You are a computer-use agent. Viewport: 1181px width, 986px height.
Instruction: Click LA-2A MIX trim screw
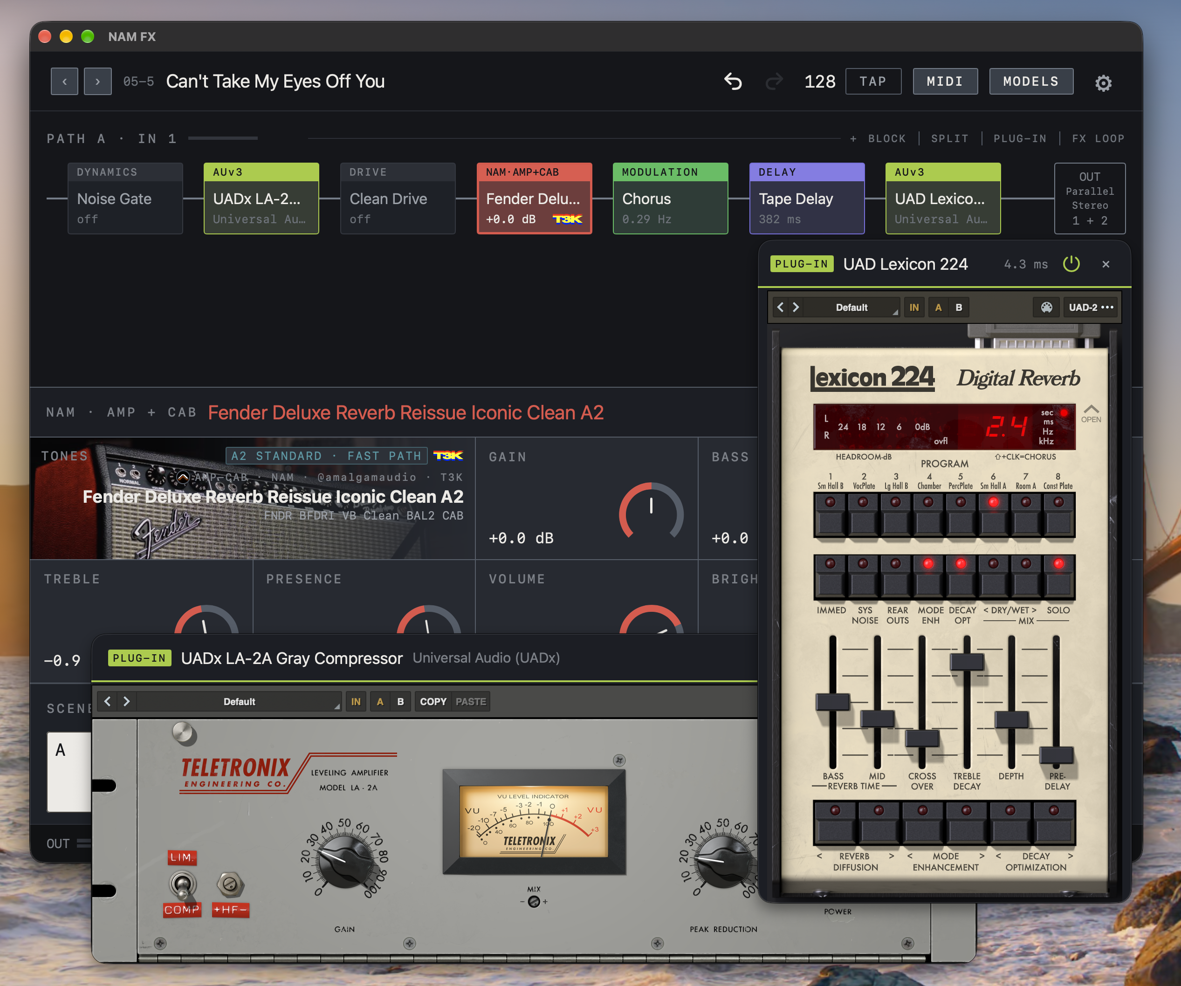tap(534, 902)
